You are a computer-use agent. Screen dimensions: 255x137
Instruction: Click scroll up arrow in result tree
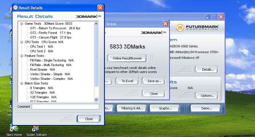coord(96,24)
